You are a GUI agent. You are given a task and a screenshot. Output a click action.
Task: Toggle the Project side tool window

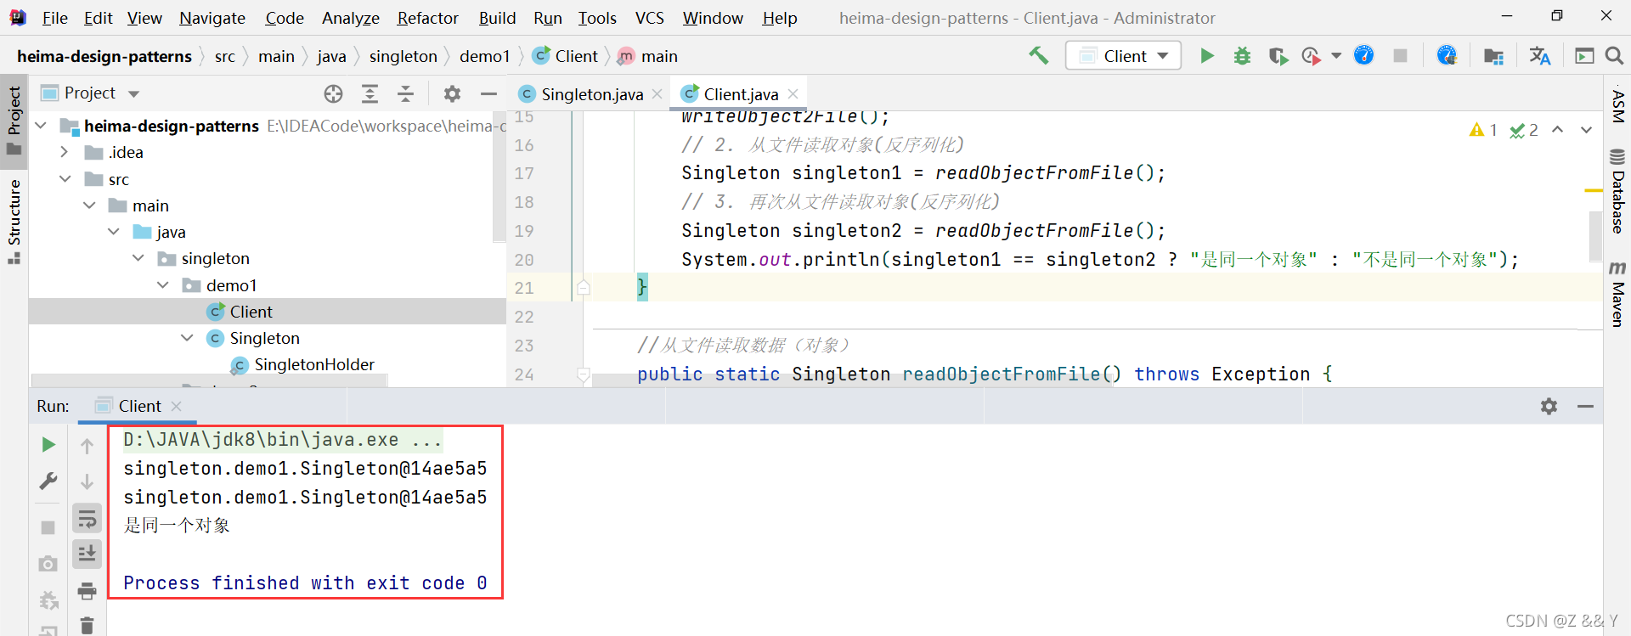click(x=14, y=120)
